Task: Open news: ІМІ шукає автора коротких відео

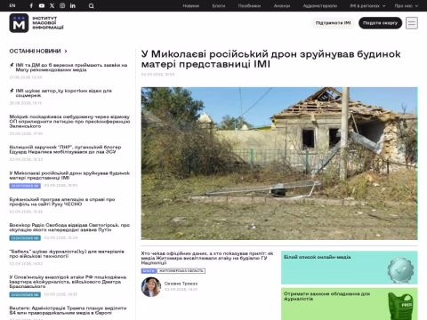Action: [64, 93]
